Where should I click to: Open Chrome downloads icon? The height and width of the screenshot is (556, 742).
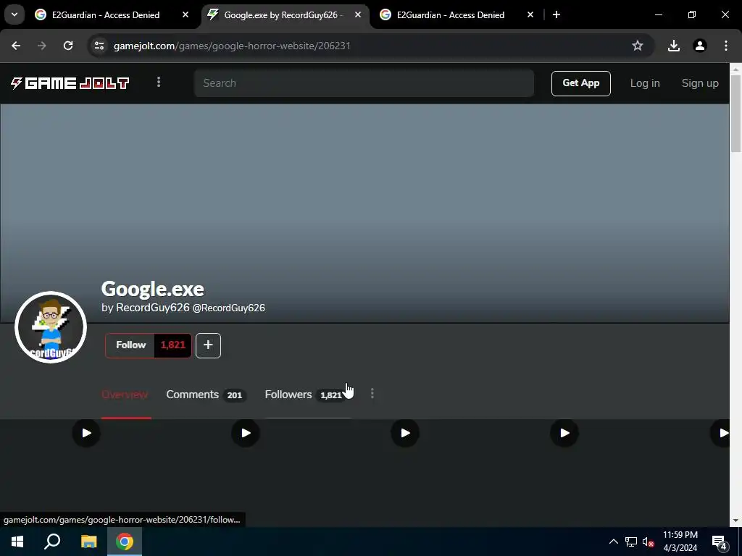(x=674, y=46)
